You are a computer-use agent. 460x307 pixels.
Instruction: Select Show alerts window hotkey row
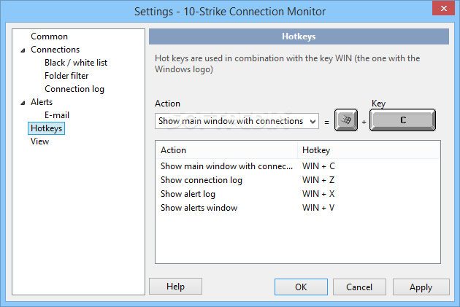pos(298,208)
